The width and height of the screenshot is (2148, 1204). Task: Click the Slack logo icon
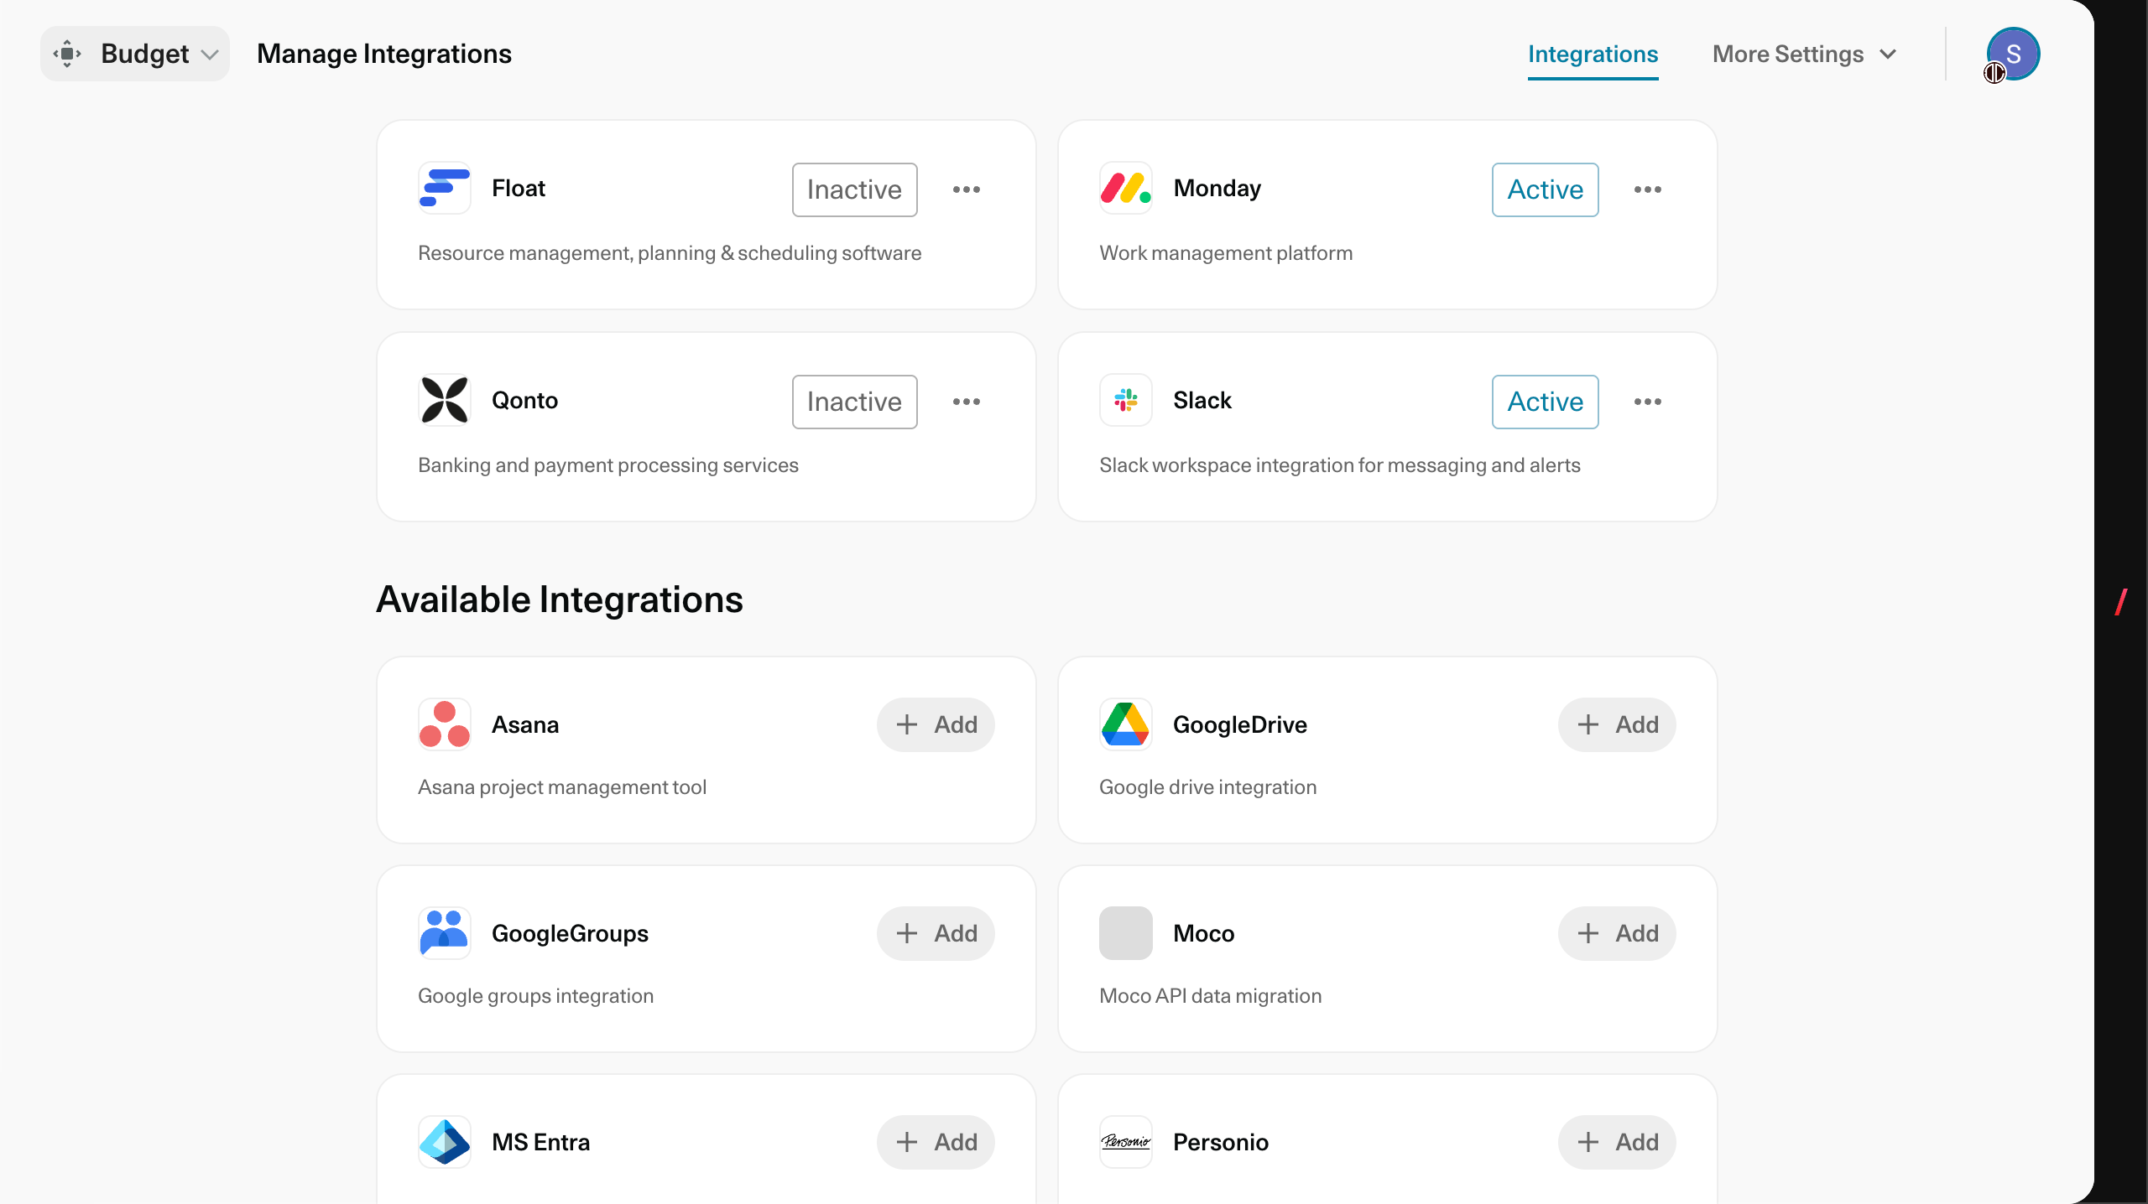[x=1125, y=400]
